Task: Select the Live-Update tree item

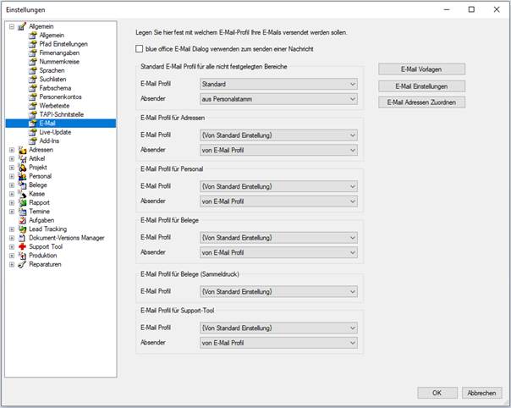Action: click(x=55, y=132)
